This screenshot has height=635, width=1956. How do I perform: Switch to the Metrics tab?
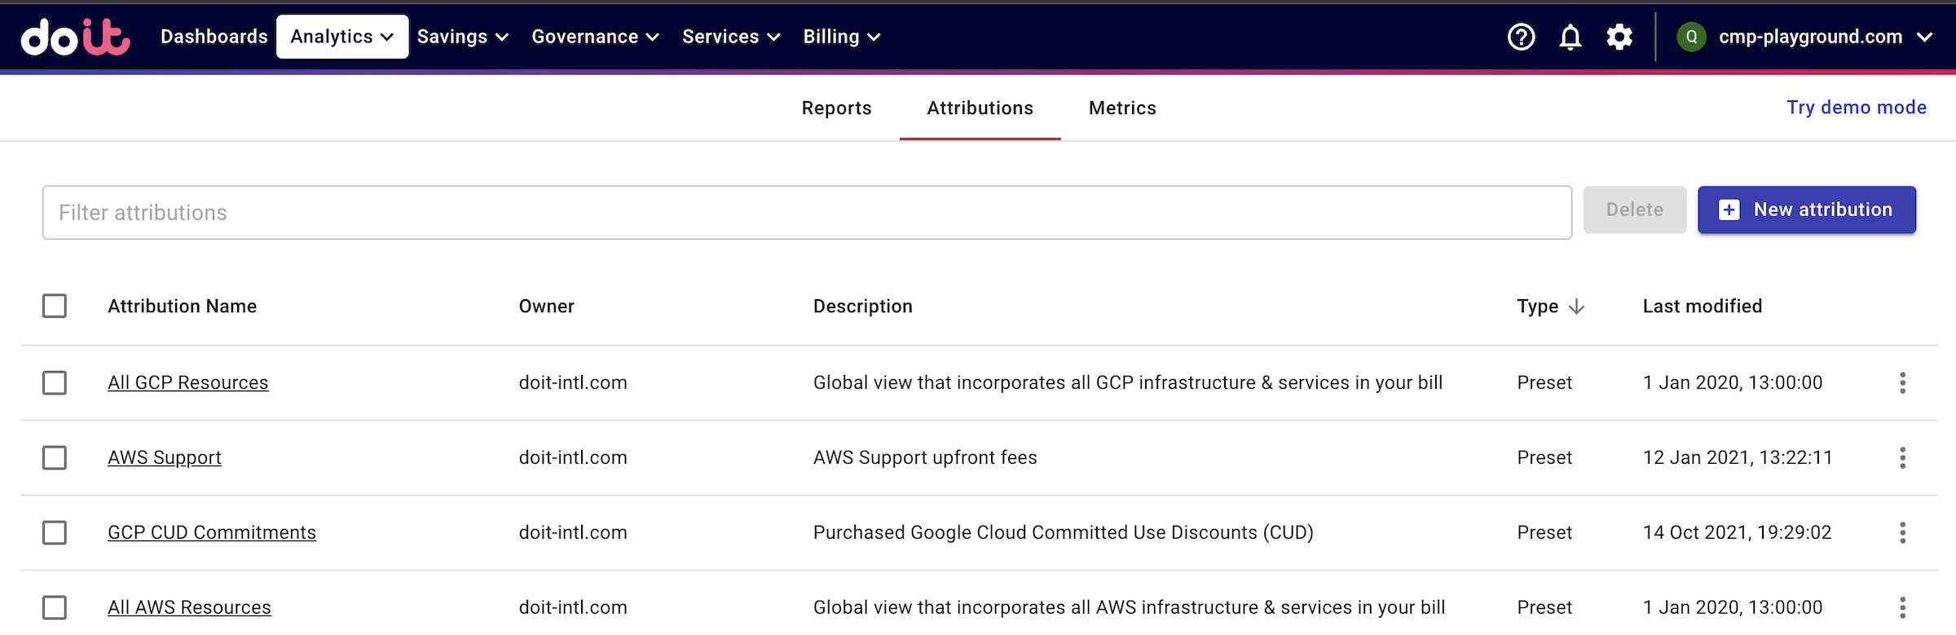[x=1122, y=108]
